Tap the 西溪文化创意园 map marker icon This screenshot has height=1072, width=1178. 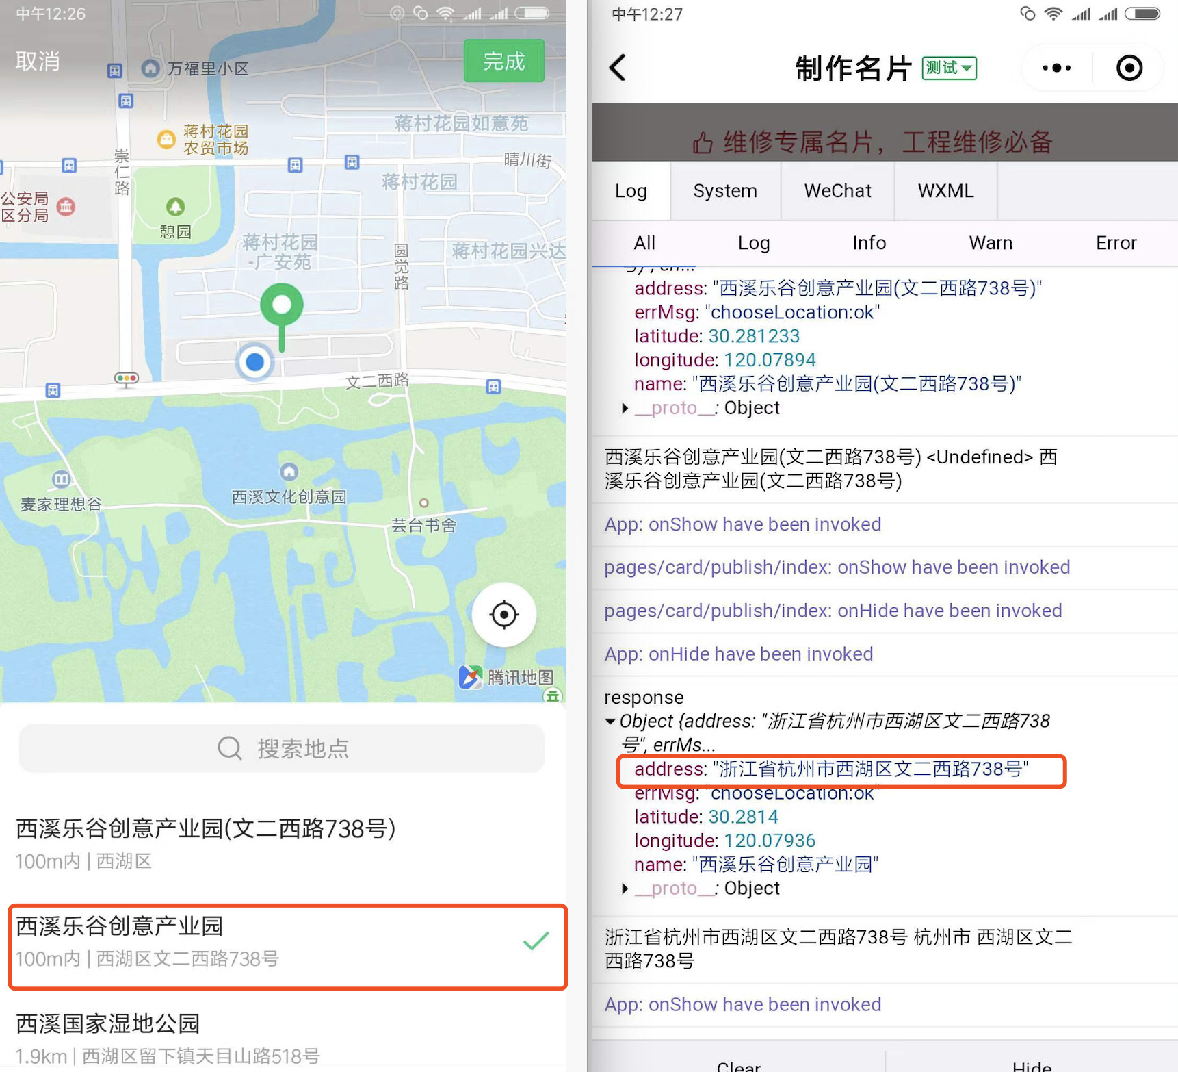(289, 471)
